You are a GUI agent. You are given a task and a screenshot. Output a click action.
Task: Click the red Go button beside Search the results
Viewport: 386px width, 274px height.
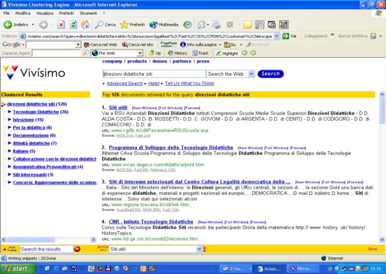77,249
